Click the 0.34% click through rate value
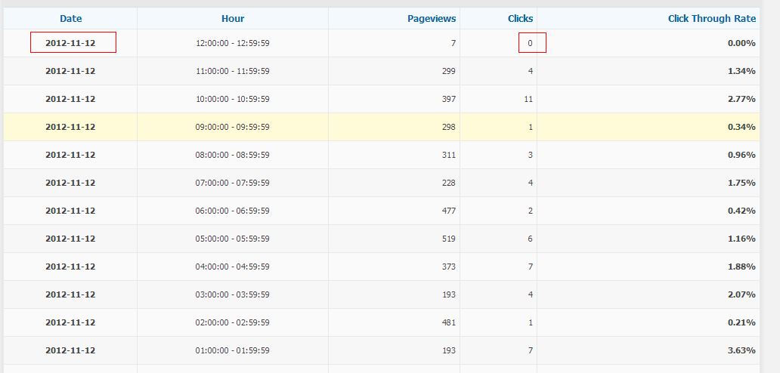 [x=741, y=127]
